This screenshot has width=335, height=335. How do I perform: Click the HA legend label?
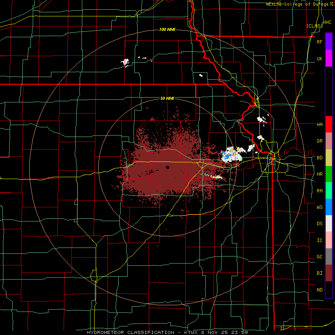tap(319, 124)
